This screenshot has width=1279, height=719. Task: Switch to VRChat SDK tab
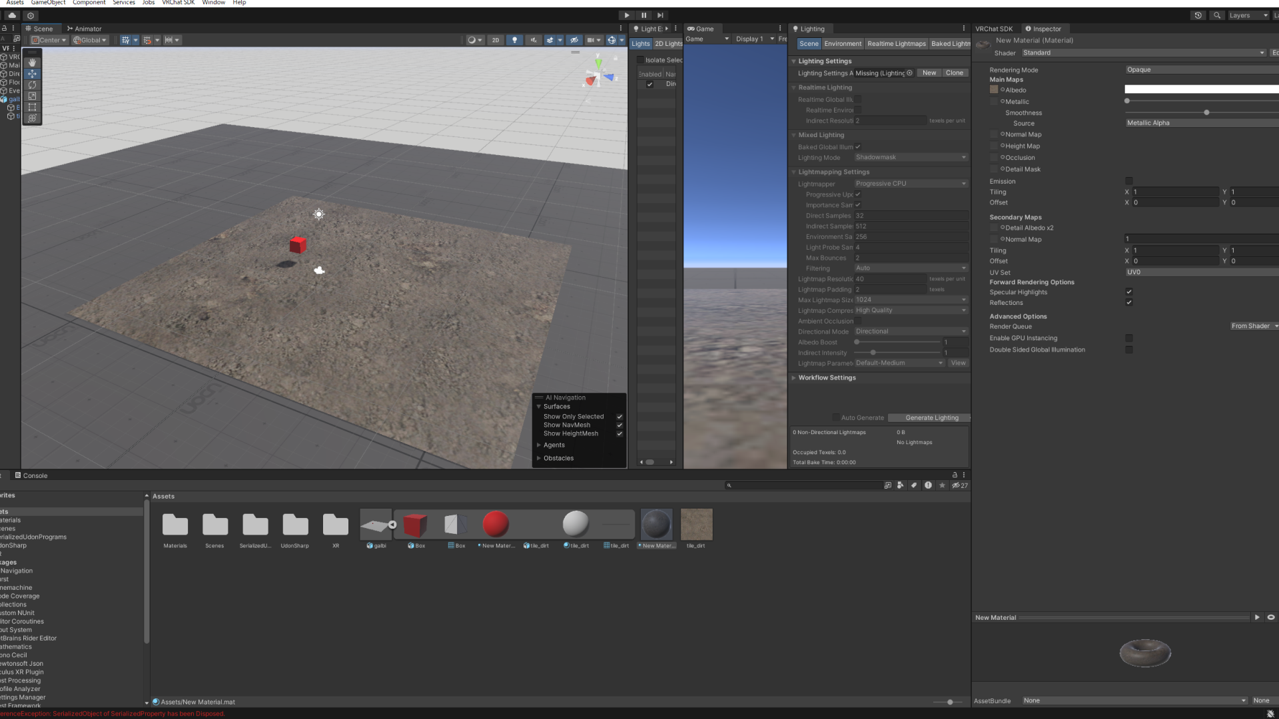point(994,29)
